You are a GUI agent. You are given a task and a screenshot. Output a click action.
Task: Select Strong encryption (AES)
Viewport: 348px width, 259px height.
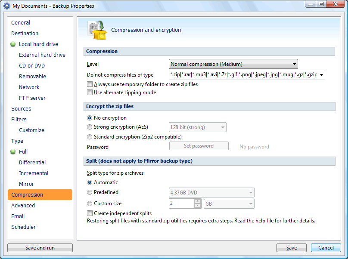click(x=90, y=127)
